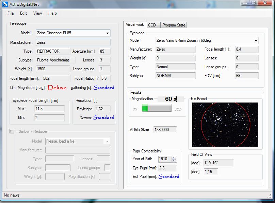275x203 pixels.
Task: Click the window resize grip in status bar
Action: coord(269,196)
